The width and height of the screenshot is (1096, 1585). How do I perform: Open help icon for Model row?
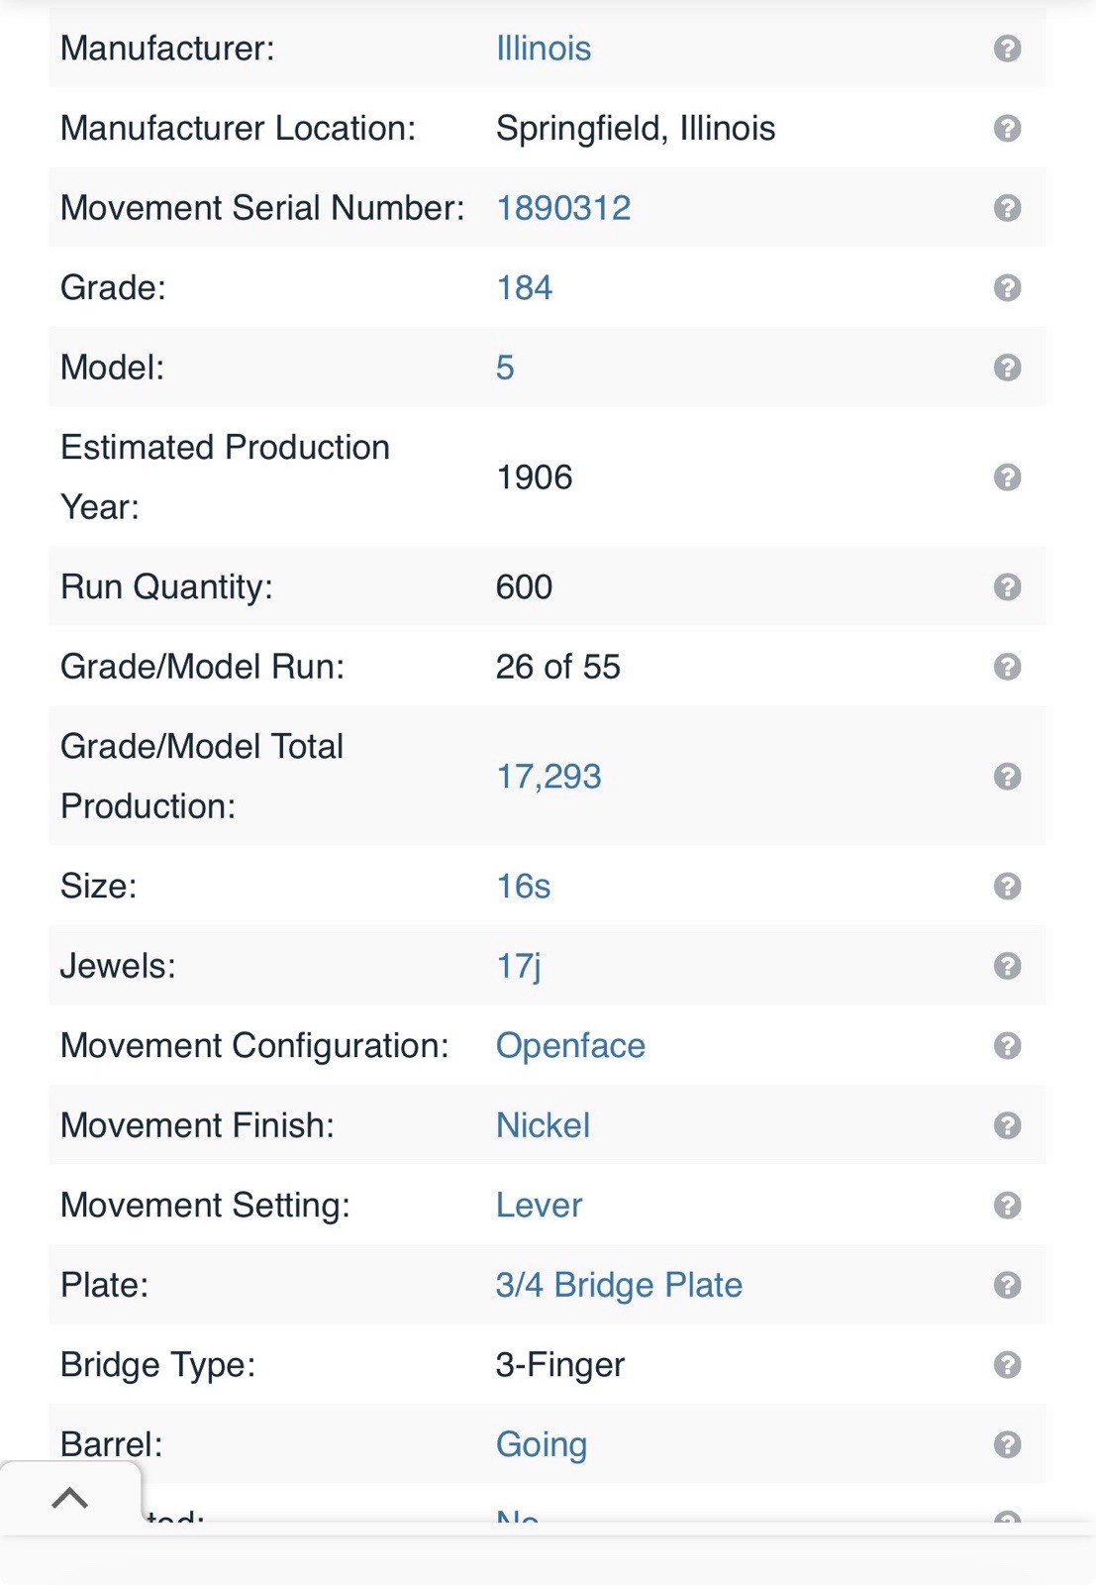click(1007, 368)
